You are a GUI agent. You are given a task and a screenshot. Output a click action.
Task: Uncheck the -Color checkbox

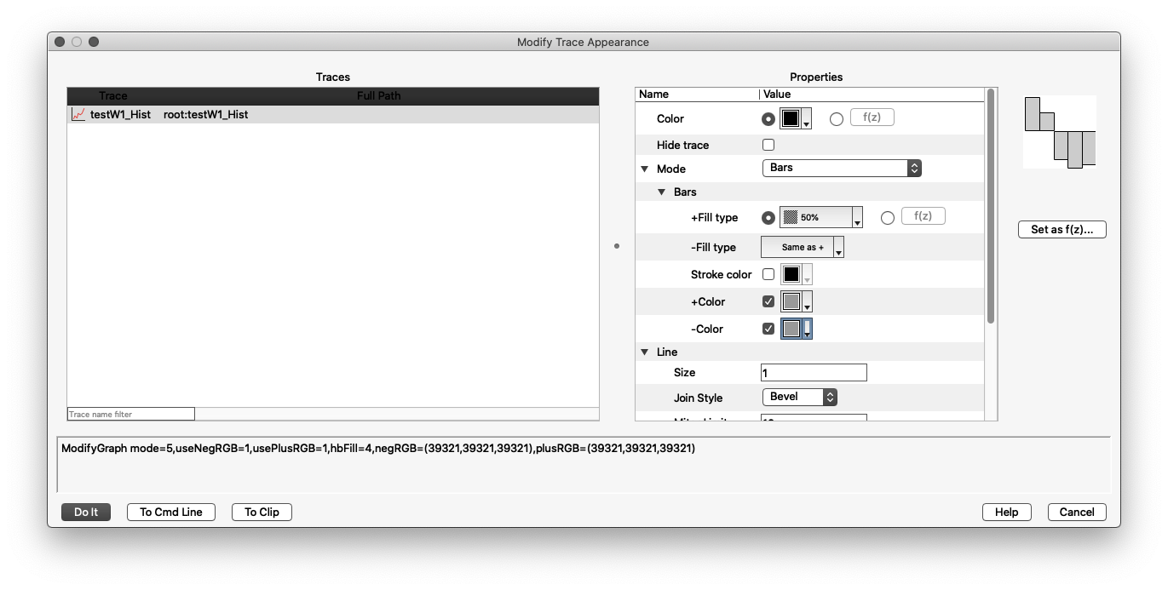[768, 329]
